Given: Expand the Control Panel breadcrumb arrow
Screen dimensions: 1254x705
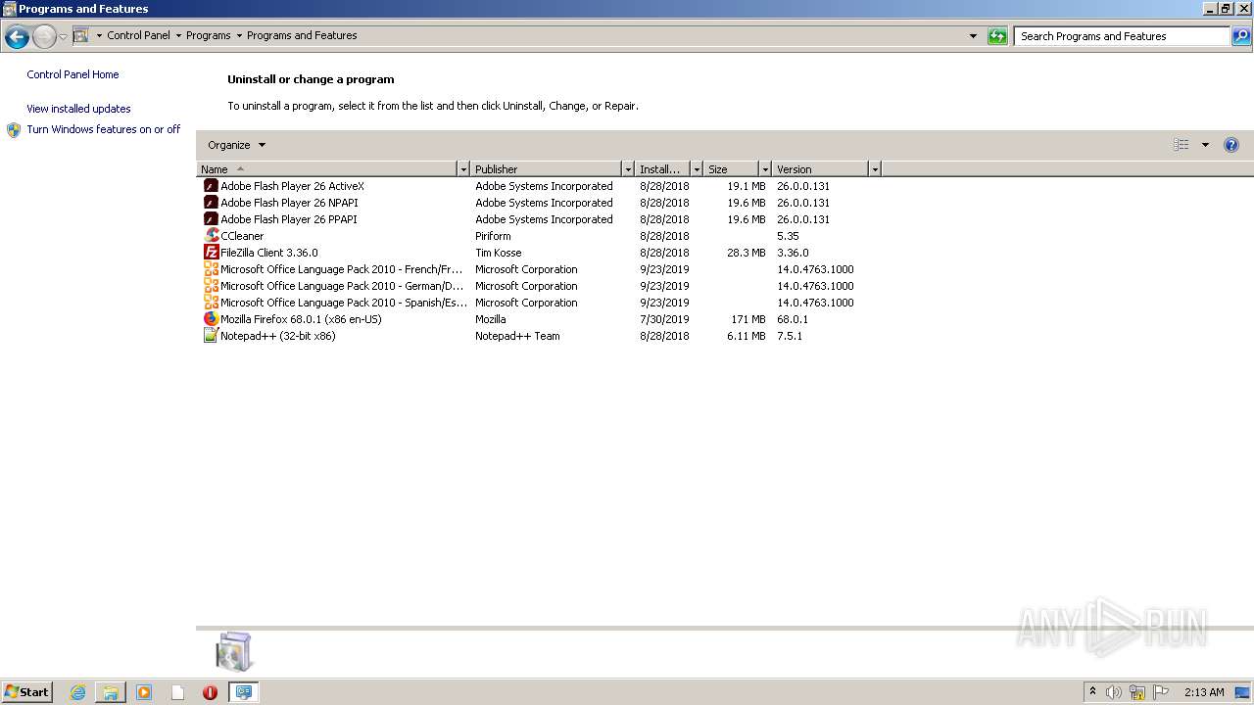Looking at the screenshot, I should [178, 35].
